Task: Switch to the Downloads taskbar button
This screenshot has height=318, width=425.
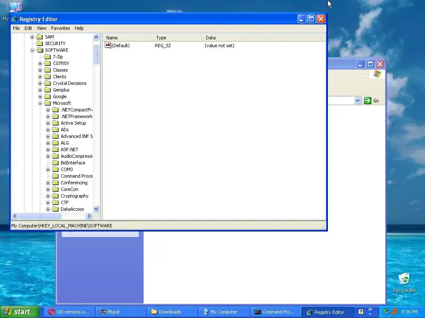Action: pos(172,312)
